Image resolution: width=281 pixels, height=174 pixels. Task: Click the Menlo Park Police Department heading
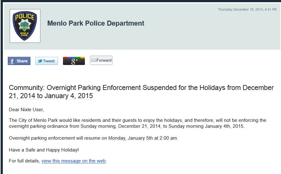coord(96,23)
